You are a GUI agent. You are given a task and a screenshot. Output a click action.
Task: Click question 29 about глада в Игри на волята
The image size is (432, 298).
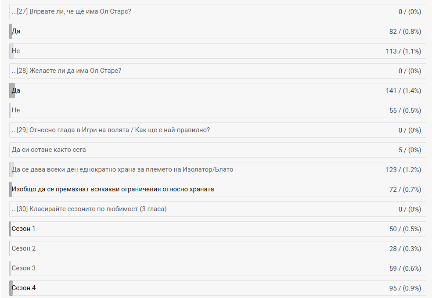click(111, 130)
